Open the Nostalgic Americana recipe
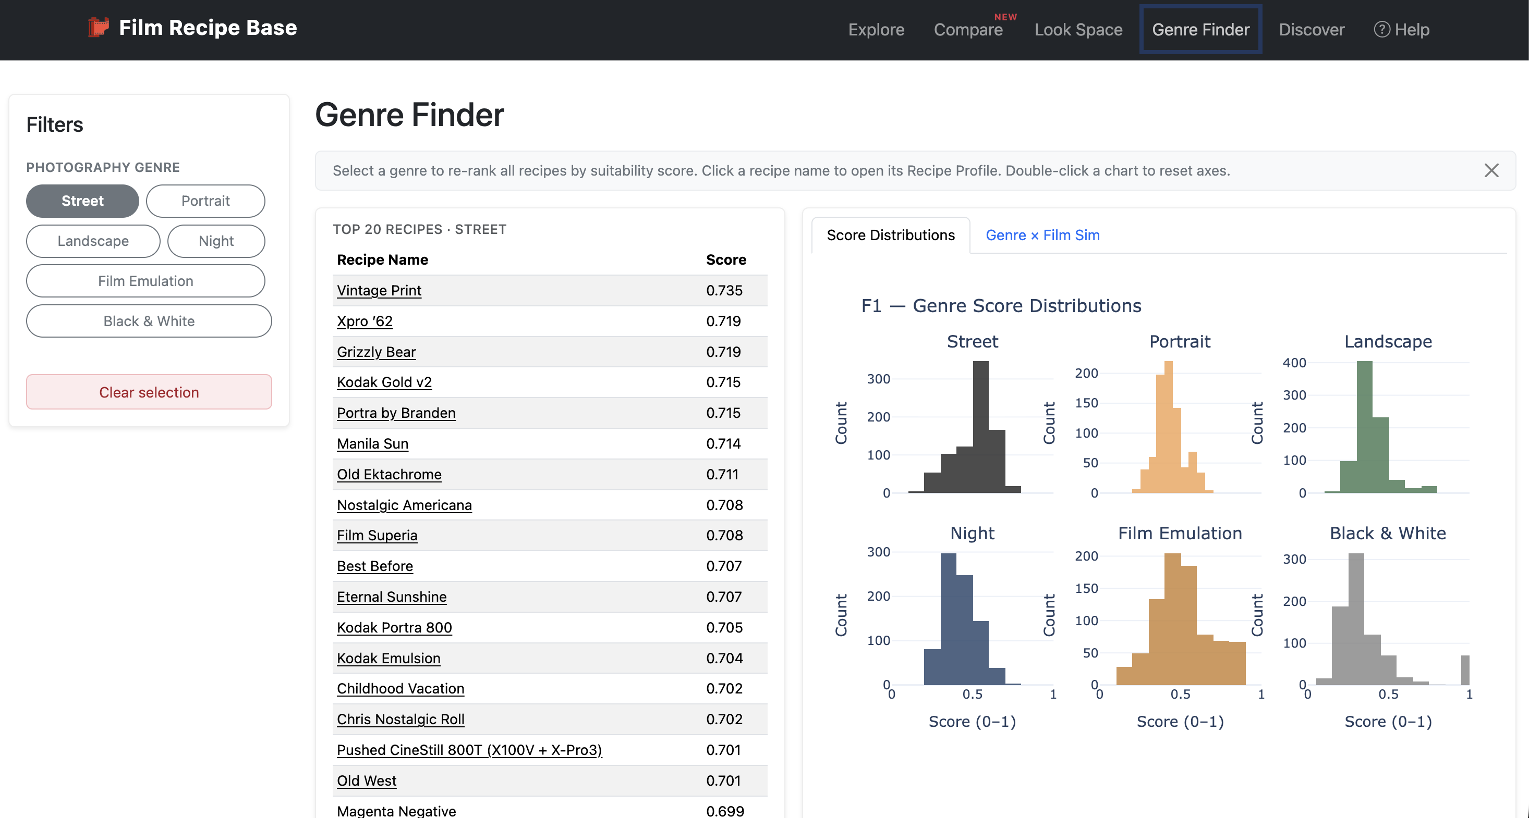Image resolution: width=1529 pixels, height=818 pixels. [x=404, y=505]
